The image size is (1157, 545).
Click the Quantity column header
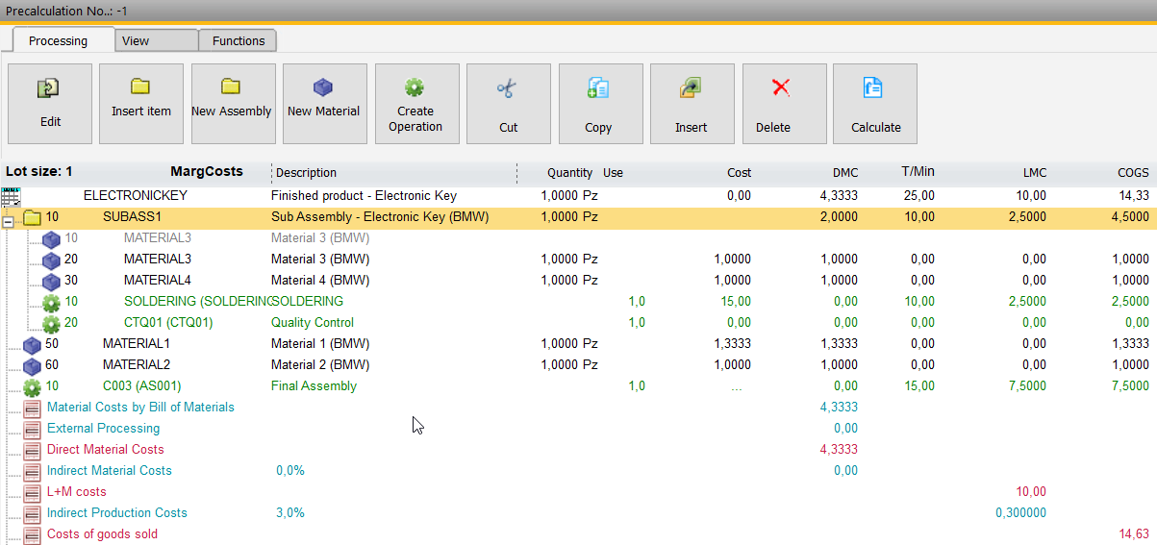click(x=569, y=173)
